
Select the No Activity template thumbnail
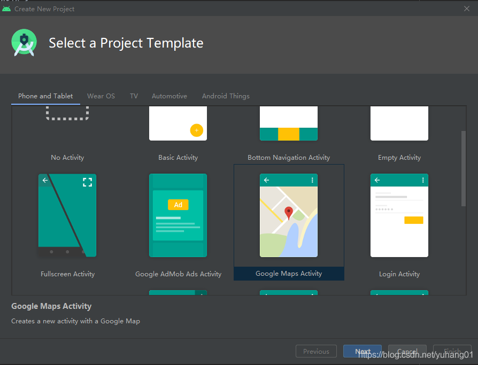[x=67, y=113]
